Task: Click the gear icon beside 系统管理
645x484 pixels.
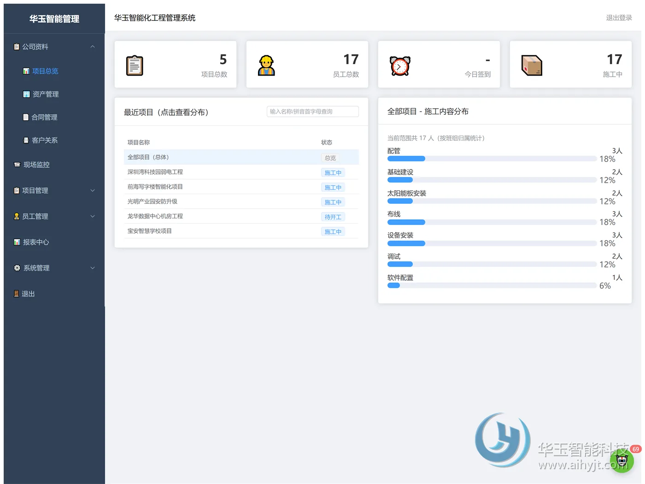Action: (17, 268)
